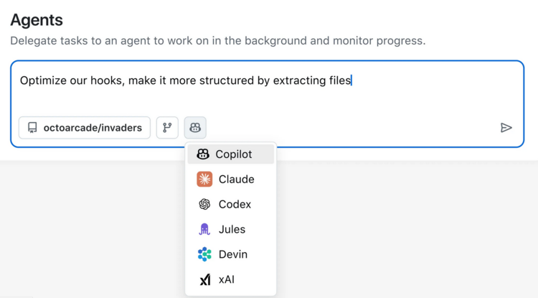Toggle the agent picker Copilot button

(195, 128)
